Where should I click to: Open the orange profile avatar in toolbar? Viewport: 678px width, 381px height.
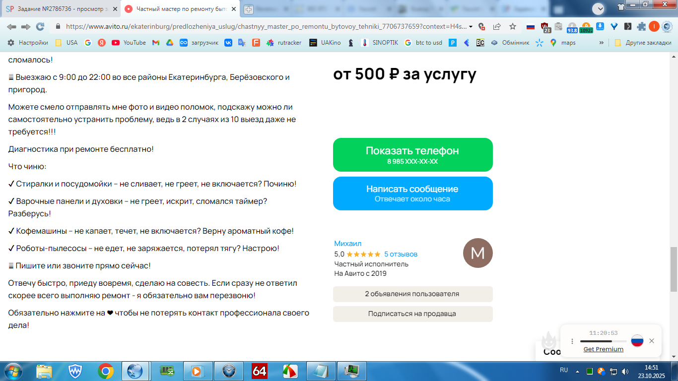point(654,27)
